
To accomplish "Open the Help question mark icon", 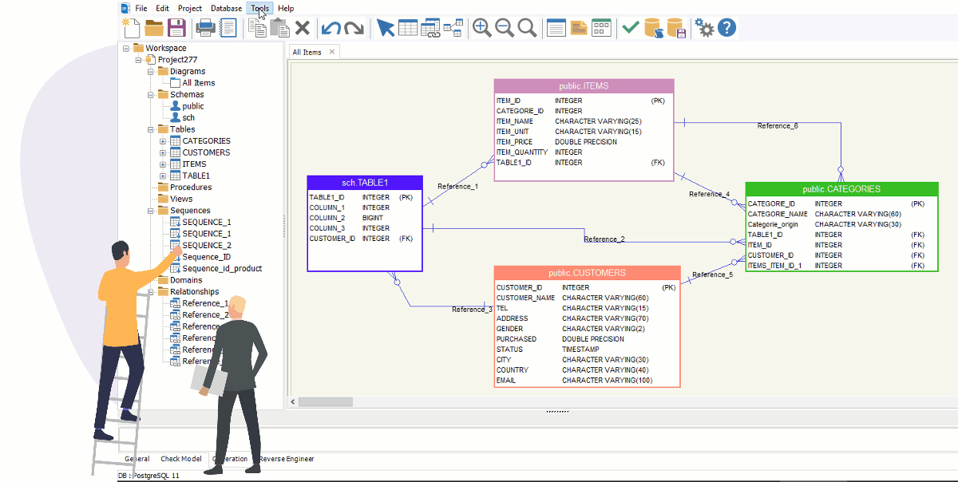I will [x=726, y=28].
